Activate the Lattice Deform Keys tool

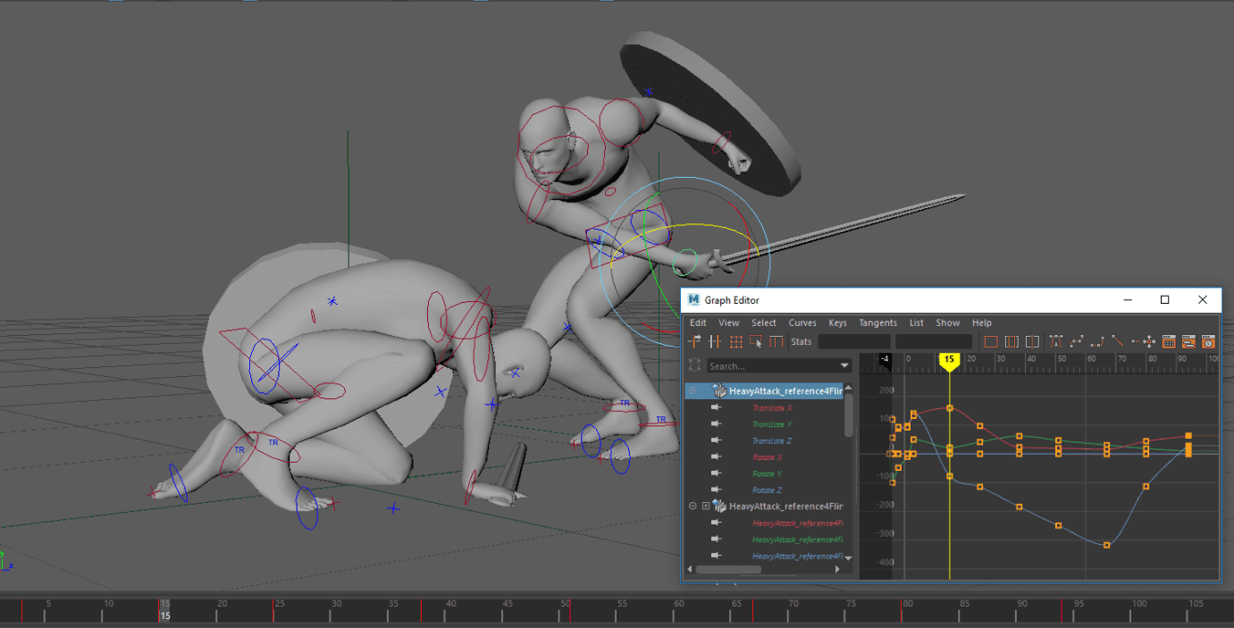point(735,341)
